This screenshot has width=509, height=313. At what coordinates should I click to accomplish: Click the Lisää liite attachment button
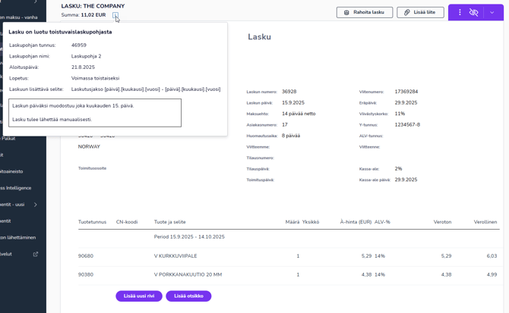coord(420,12)
